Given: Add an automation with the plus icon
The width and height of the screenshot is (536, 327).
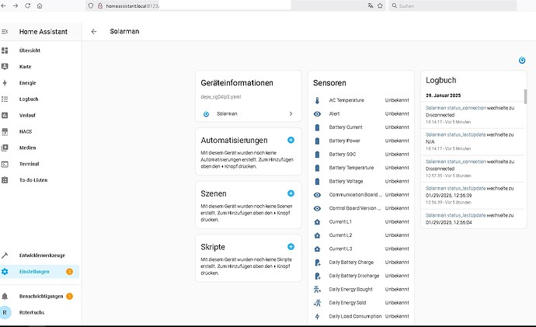Looking at the screenshot, I should tap(291, 140).
